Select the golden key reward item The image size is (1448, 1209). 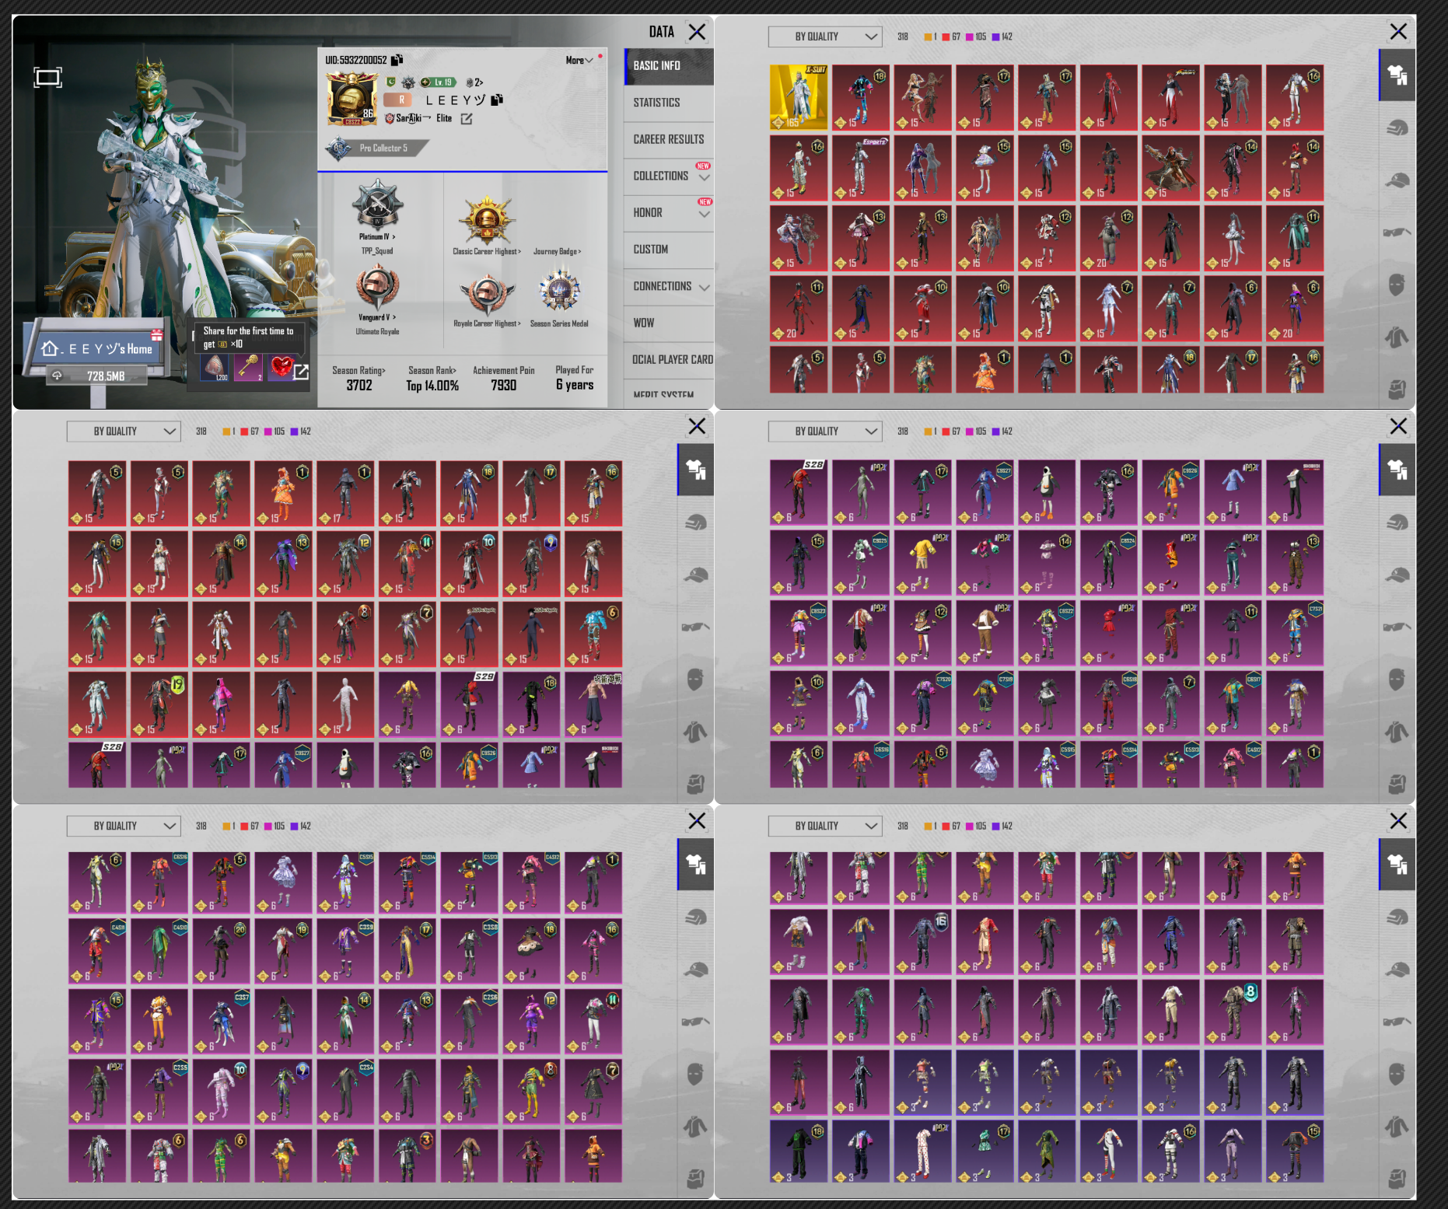[248, 366]
